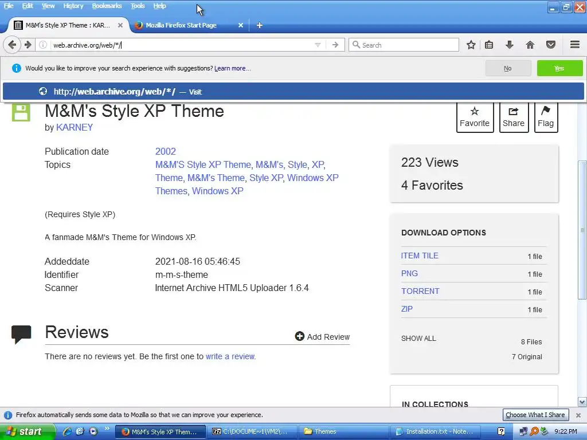Download the ITEM TILE file
The width and height of the screenshot is (587, 440).
[420, 256]
